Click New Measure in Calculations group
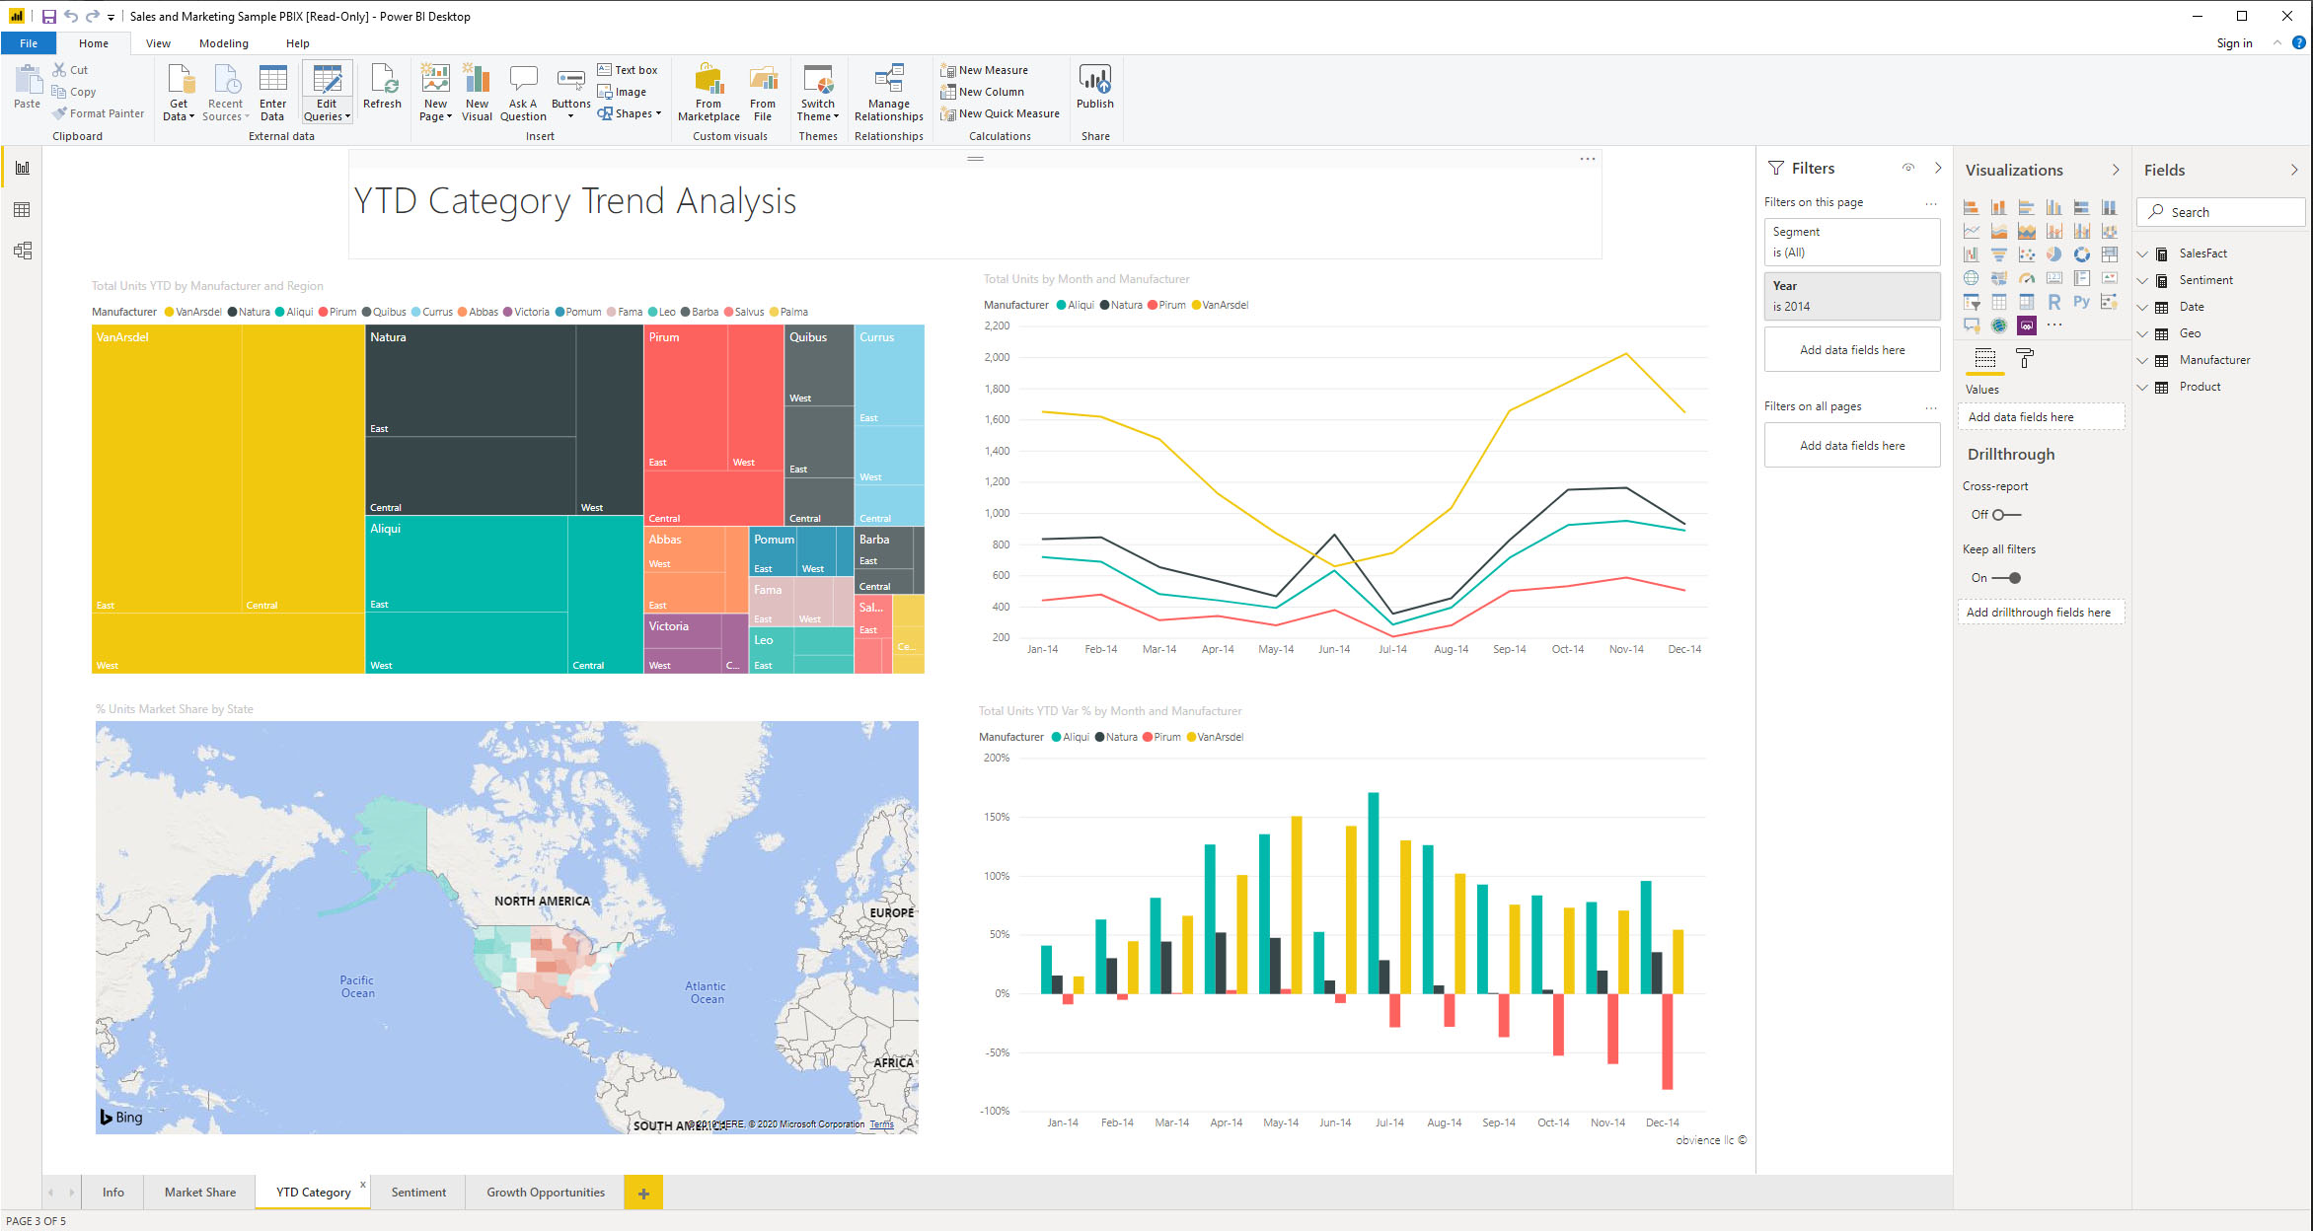Screen dimensions: 2313x1231 click(x=985, y=70)
